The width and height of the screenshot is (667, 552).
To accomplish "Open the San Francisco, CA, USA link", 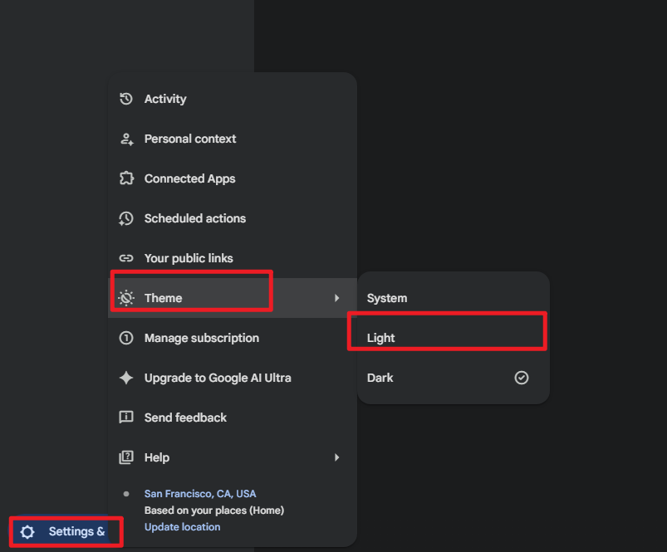I will pos(200,494).
